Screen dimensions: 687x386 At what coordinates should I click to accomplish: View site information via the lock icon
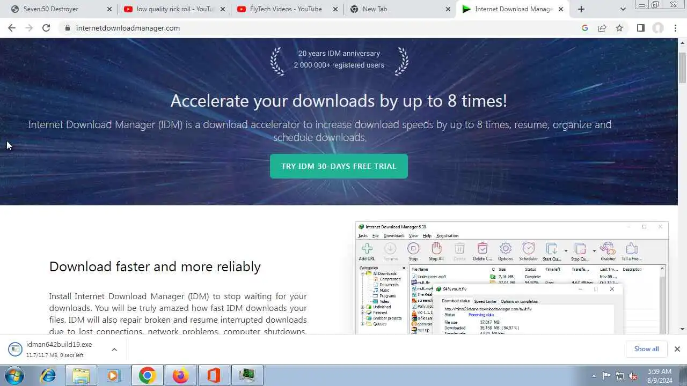68,28
